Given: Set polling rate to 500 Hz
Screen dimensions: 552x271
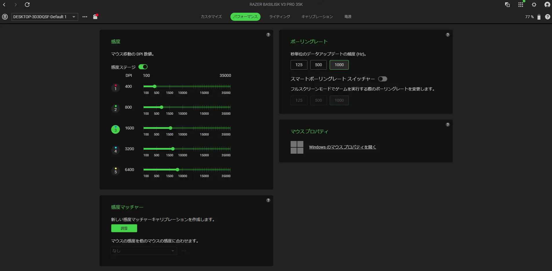Looking at the screenshot, I should tap(318, 65).
